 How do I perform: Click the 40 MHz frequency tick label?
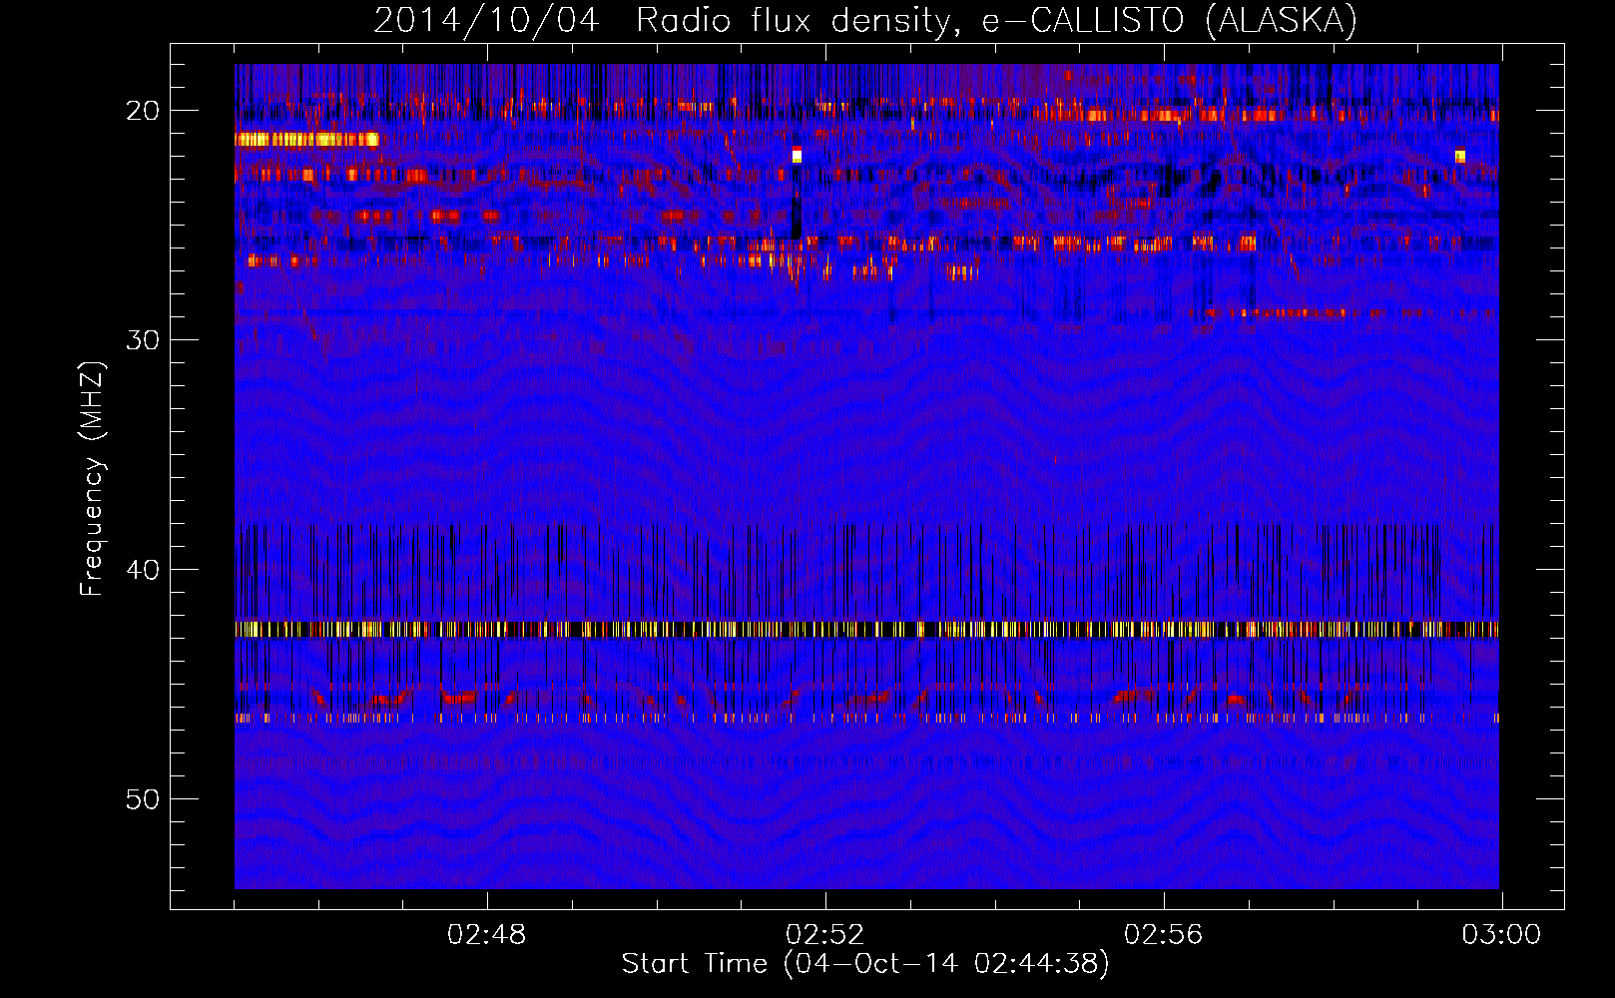coord(143,570)
